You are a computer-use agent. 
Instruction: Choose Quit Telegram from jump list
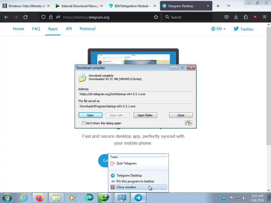point(138,163)
